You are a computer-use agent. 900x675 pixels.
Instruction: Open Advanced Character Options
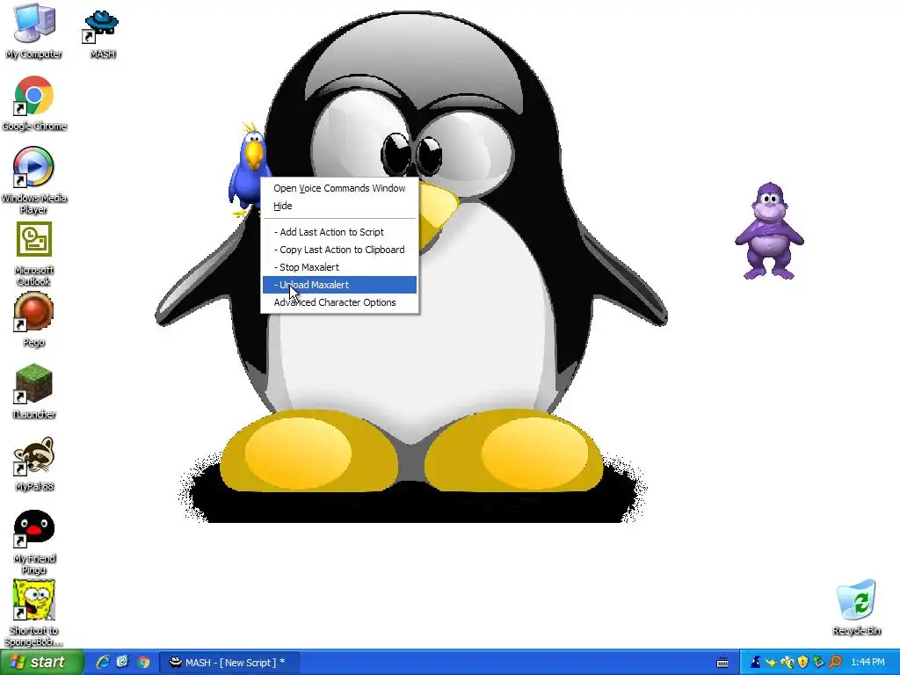coord(339,302)
